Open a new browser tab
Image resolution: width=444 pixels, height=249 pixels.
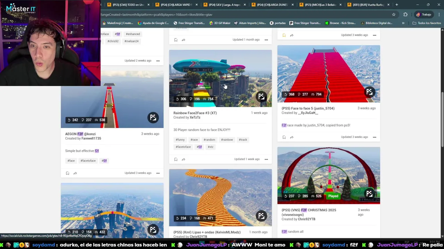click(x=396, y=5)
